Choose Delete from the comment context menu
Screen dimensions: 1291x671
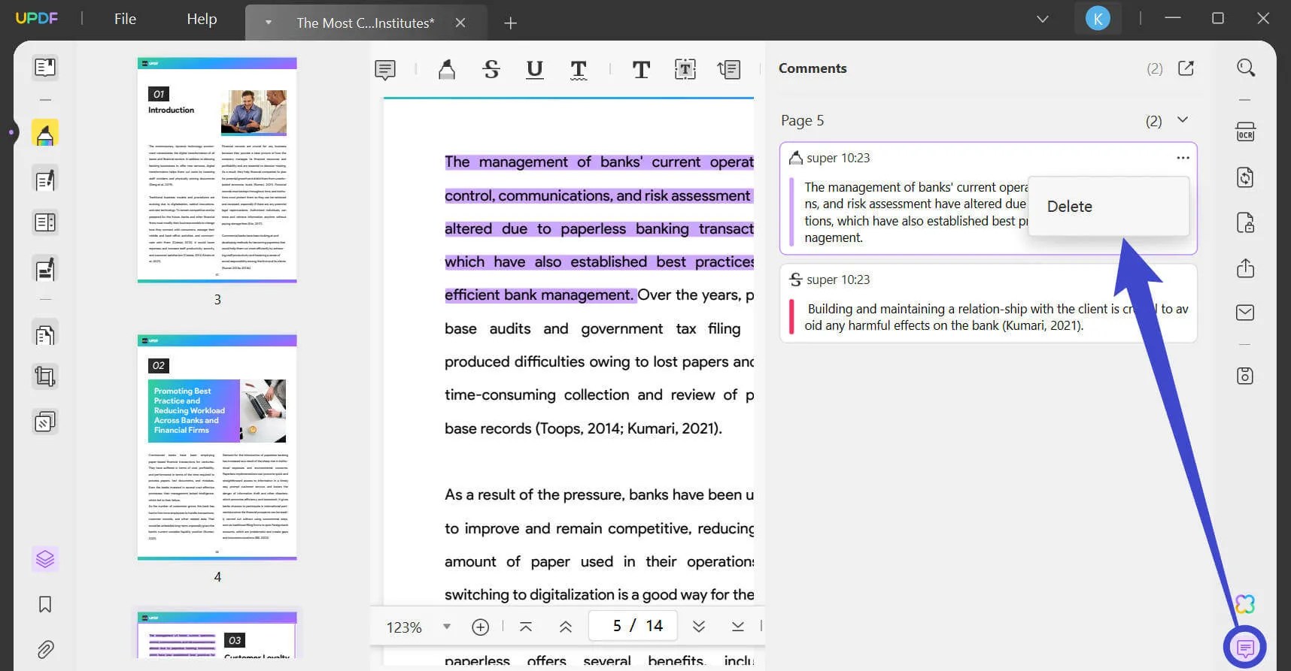click(x=1108, y=207)
